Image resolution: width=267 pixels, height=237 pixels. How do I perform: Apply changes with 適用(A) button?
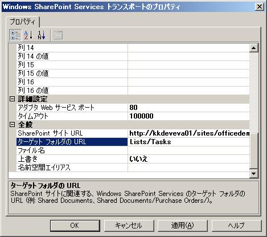click(183, 226)
